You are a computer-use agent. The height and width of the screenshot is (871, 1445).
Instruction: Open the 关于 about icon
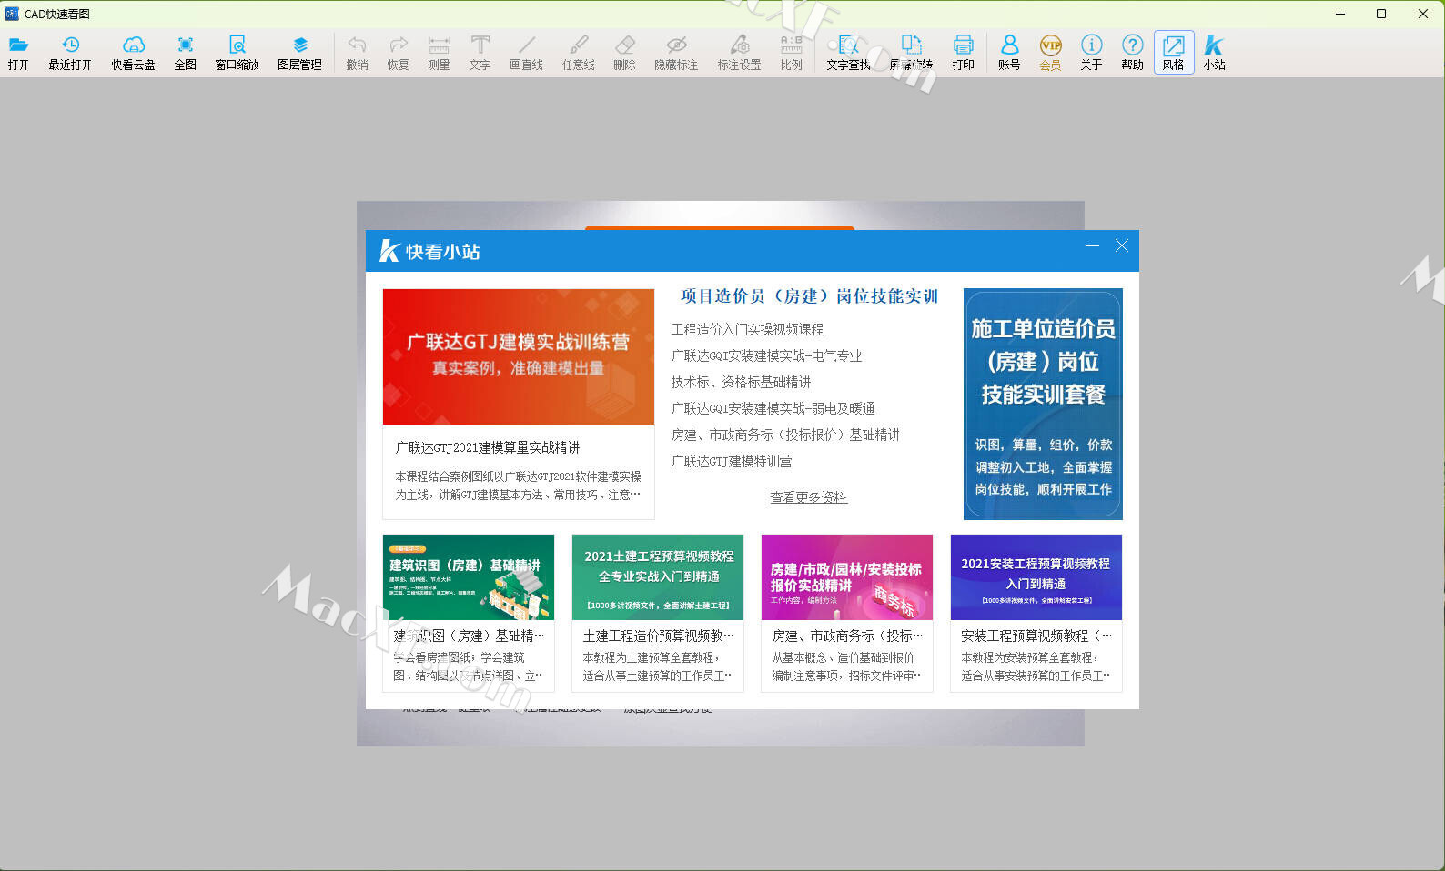click(x=1091, y=53)
